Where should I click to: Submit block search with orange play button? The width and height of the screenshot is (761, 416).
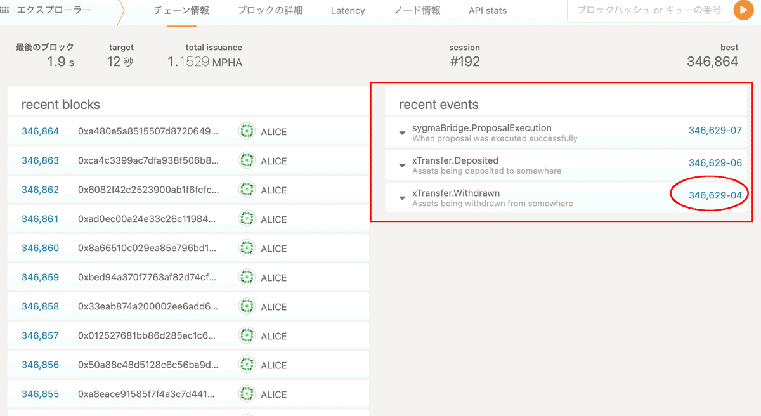tap(743, 11)
